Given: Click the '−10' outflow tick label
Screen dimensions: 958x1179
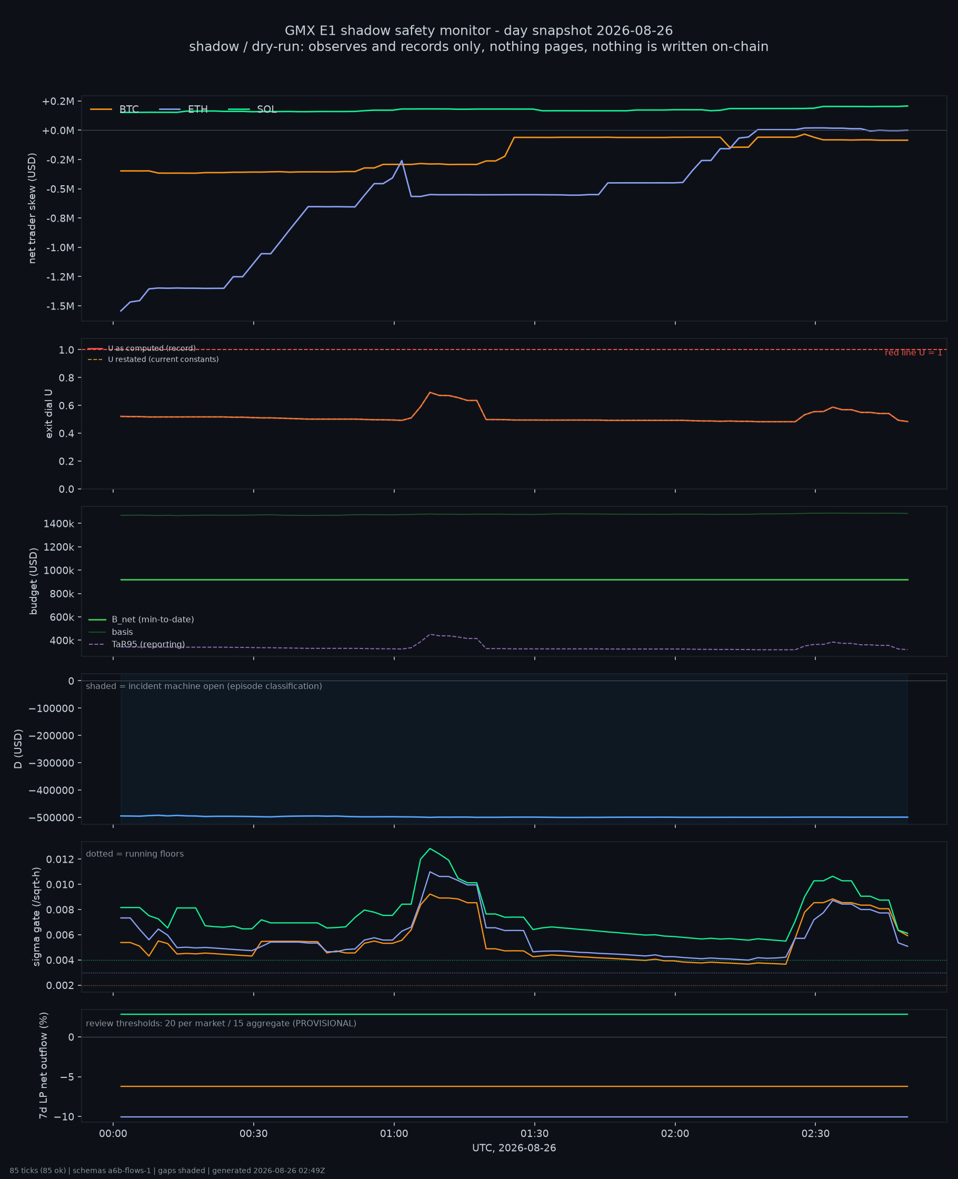Looking at the screenshot, I should (64, 1117).
